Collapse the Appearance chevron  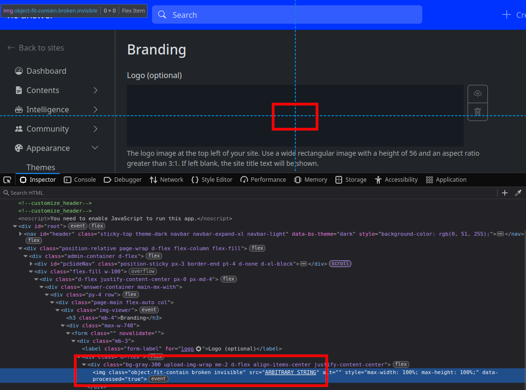click(x=95, y=148)
